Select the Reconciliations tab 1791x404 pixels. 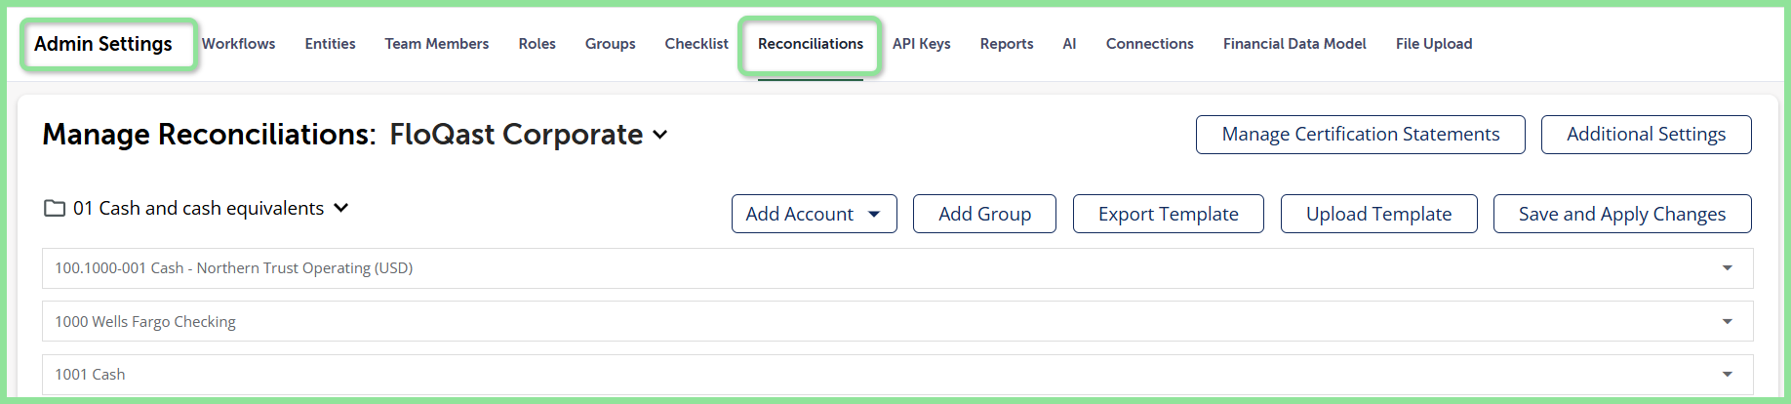click(x=811, y=44)
